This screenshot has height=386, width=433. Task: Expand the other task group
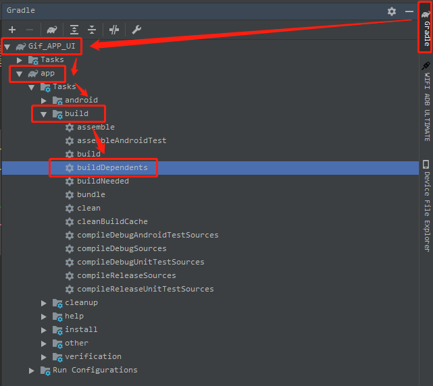click(x=44, y=343)
